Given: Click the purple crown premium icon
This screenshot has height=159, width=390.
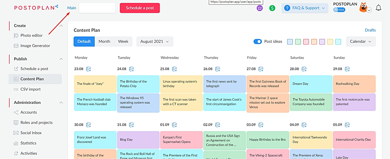Looking at the screenshot, I should point(260,8).
